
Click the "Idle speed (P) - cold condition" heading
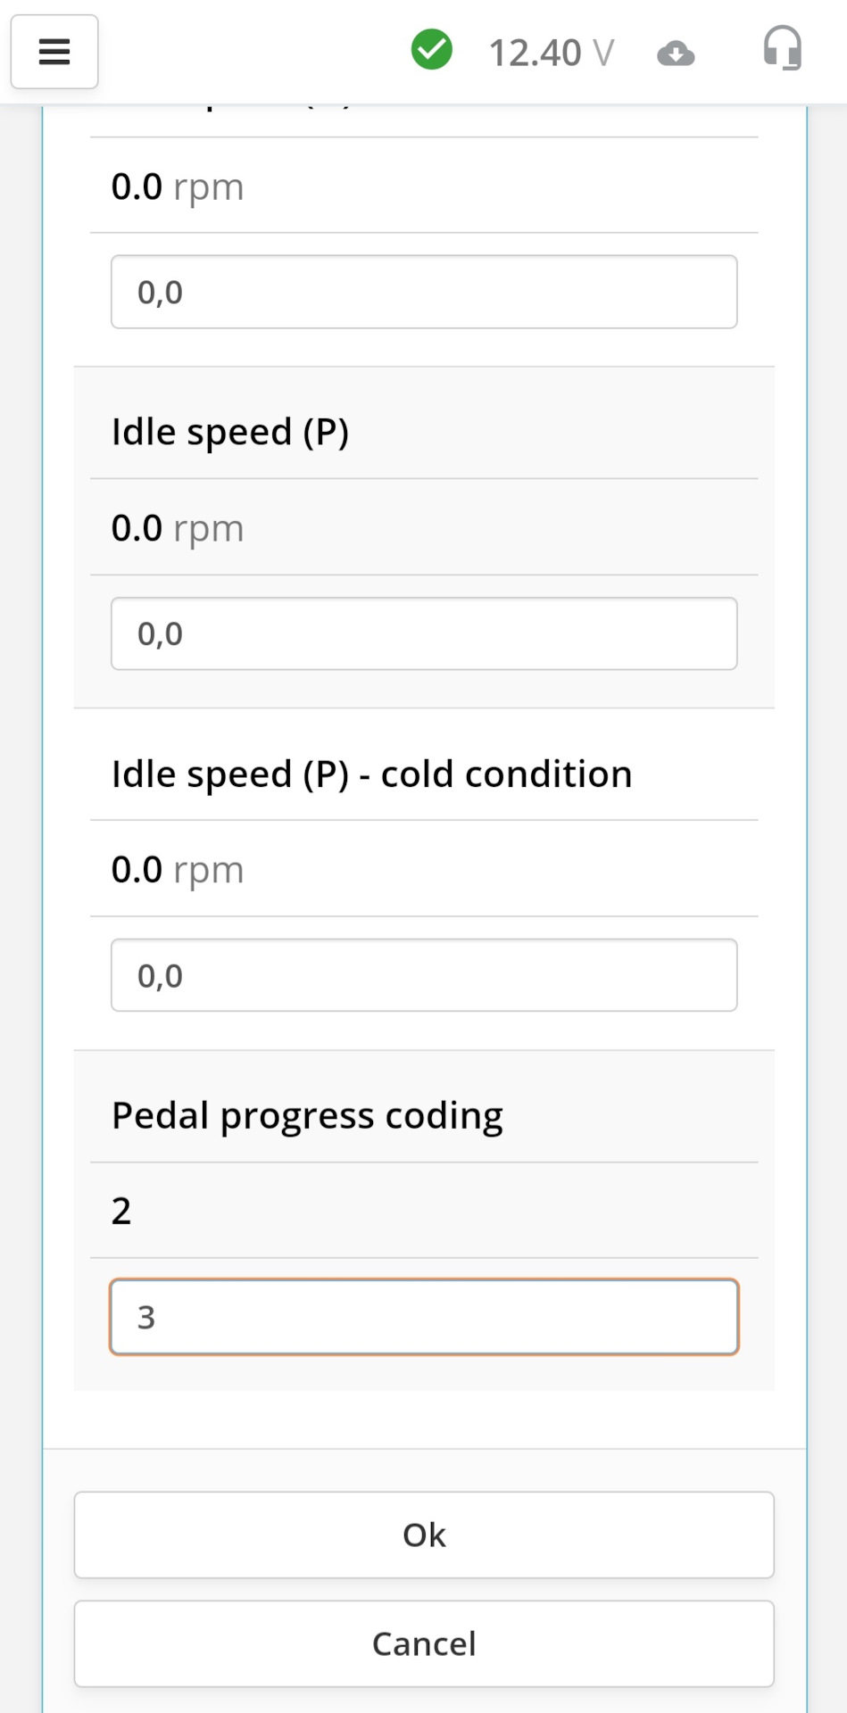tap(371, 774)
